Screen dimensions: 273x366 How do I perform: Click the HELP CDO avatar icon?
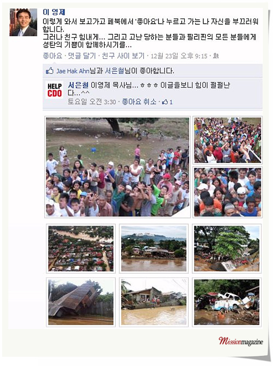pos(54,90)
